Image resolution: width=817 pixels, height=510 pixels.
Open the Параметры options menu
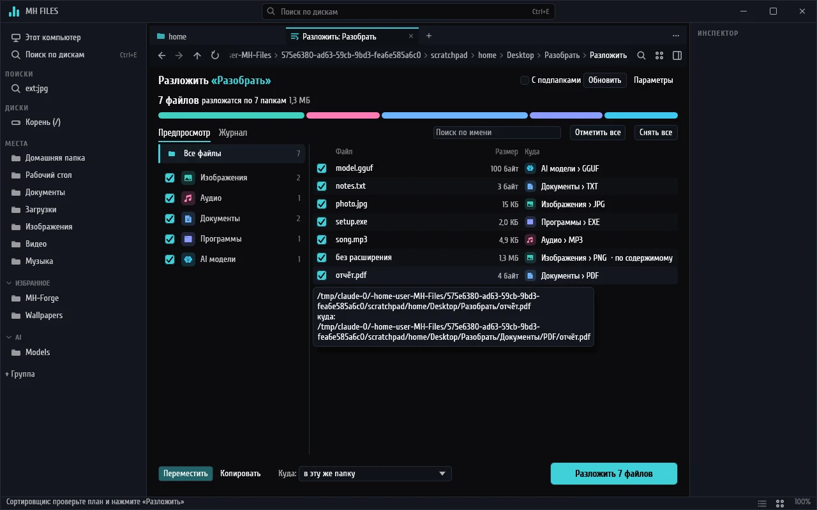click(x=653, y=80)
